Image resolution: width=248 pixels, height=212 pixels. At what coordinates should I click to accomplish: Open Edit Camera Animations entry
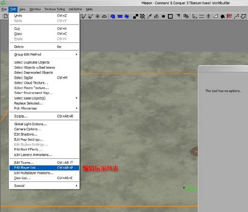(x=44, y=155)
